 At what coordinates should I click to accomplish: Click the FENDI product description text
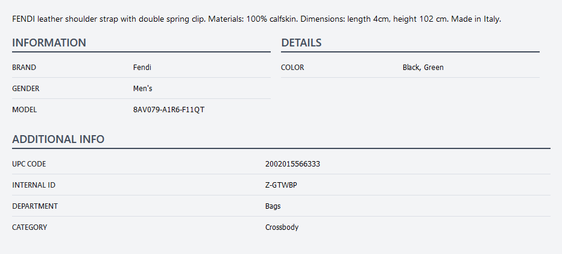click(x=256, y=19)
